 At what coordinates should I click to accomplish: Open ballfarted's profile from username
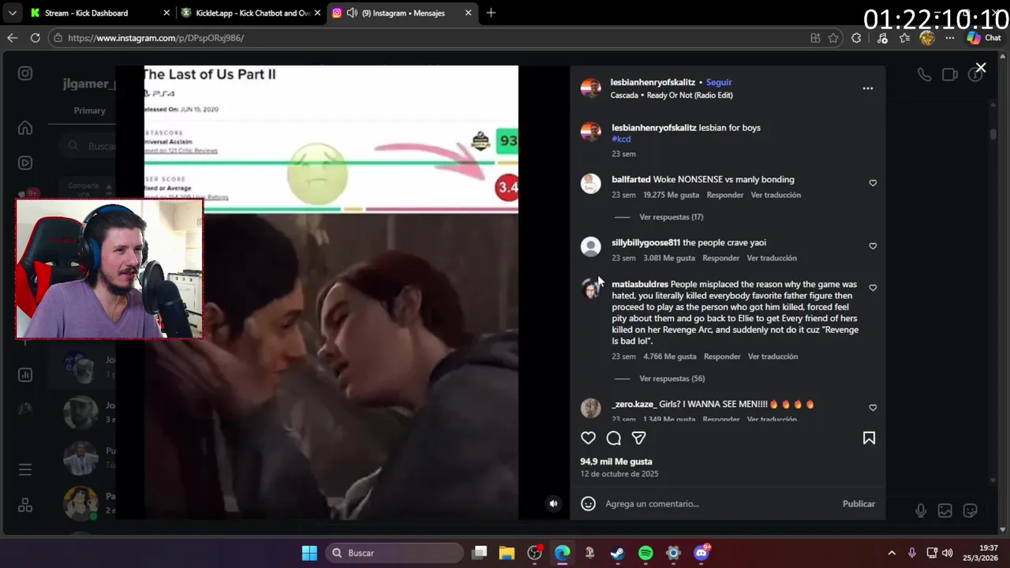(x=631, y=179)
